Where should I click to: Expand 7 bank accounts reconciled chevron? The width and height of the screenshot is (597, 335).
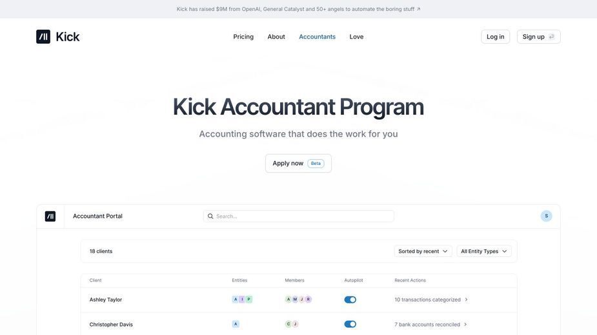click(x=465, y=324)
